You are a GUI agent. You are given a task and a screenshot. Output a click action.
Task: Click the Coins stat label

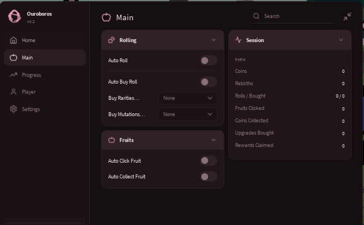tap(241, 71)
